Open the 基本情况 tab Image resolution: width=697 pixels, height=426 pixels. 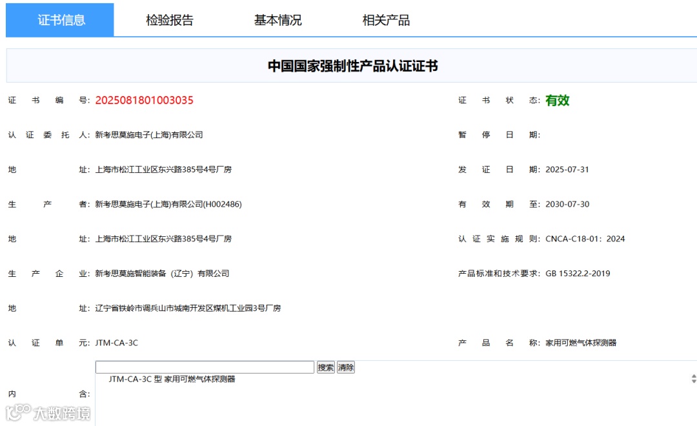278,20
